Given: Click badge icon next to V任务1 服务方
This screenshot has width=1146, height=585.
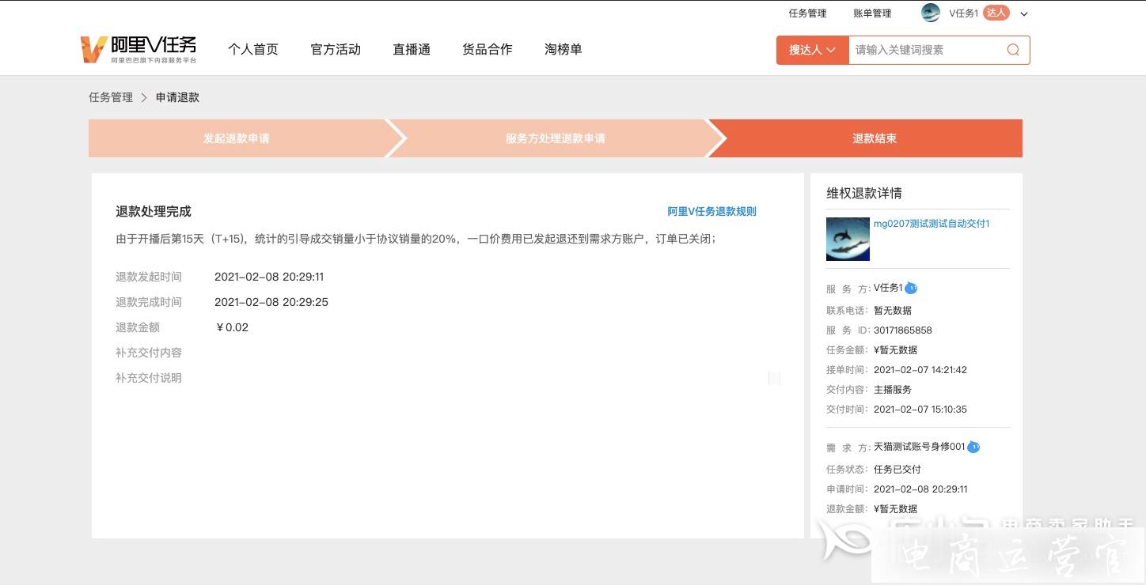Looking at the screenshot, I should pos(911,288).
